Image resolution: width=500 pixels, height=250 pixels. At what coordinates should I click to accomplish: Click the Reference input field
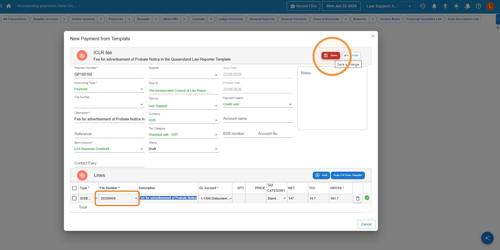tap(109, 134)
